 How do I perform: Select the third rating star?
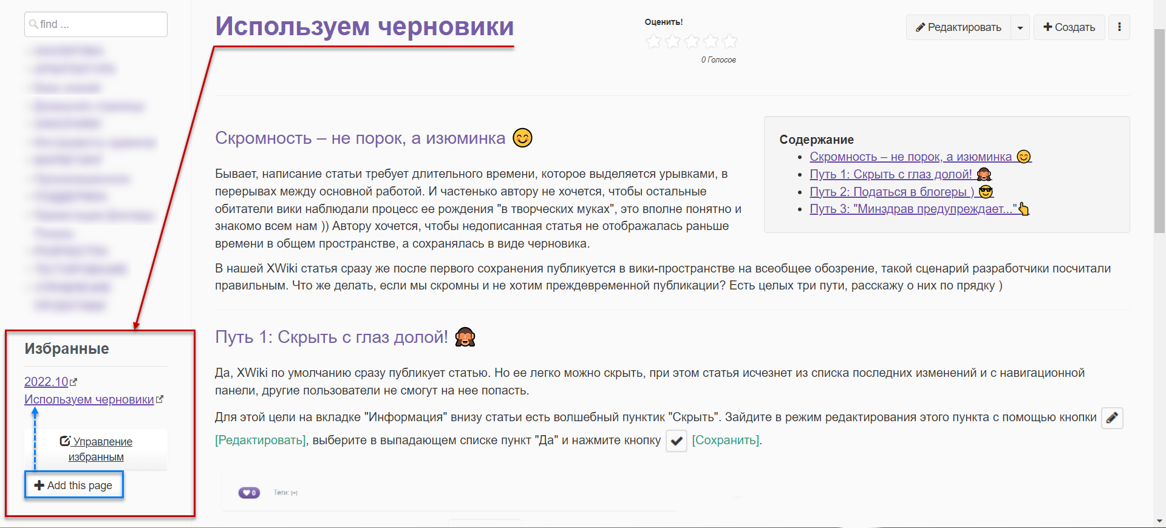[692, 41]
